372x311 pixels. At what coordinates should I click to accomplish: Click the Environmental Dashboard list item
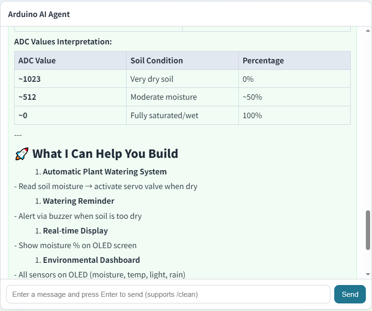point(91,260)
